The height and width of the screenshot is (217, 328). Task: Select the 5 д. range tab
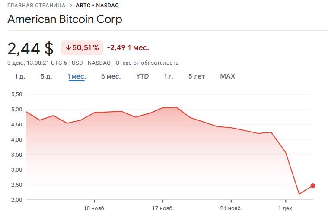pos(46,76)
